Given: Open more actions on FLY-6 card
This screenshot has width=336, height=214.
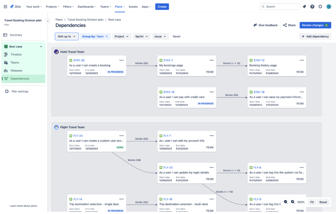Looking at the screenshot, I should point(302,167).
